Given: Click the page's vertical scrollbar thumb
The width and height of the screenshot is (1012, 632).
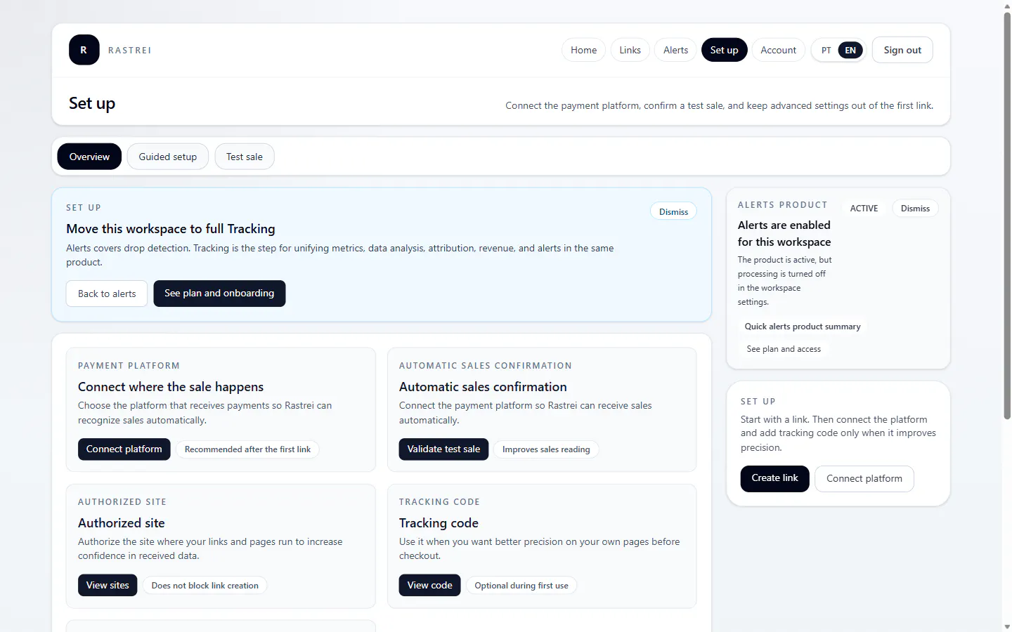Looking at the screenshot, I should coord(1007,216).
